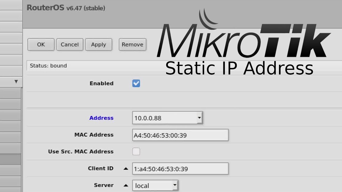Enable Use Src. MAC Address checkbox
Screen dimensions: 342x192
tap(136, 151)
